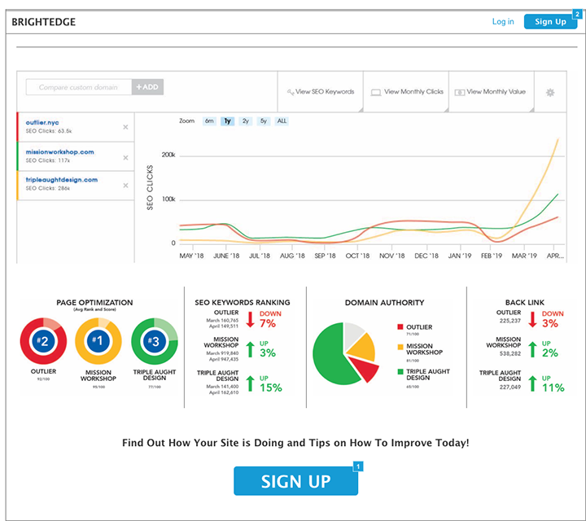Click green up arrow for Mission Workshop keywords
Image resolution: width=586 pixels, height=521 pixels.
pos(251,349)
